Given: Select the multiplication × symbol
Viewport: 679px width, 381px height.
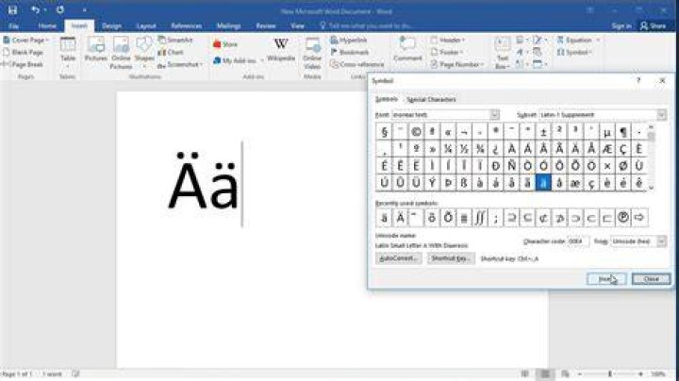Looking at the screenshot, I should click(x=607, y=165).
